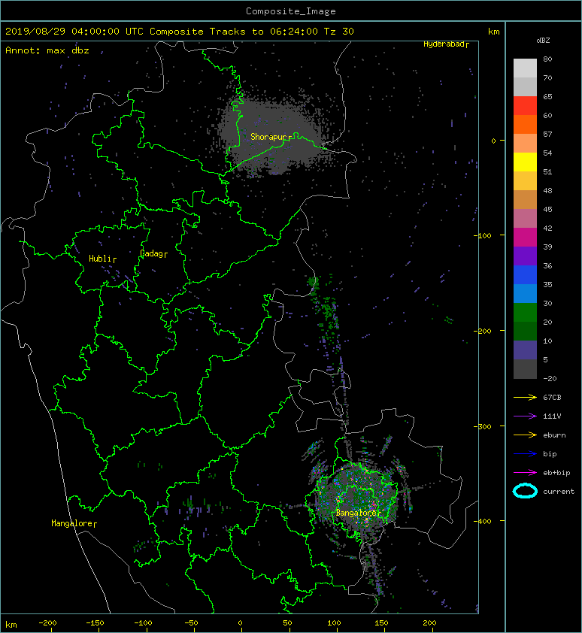This screenshot has width=582, height=633.
Task: Pick the blue 35 dBZ legend swatch
Action: click(525, 275)
